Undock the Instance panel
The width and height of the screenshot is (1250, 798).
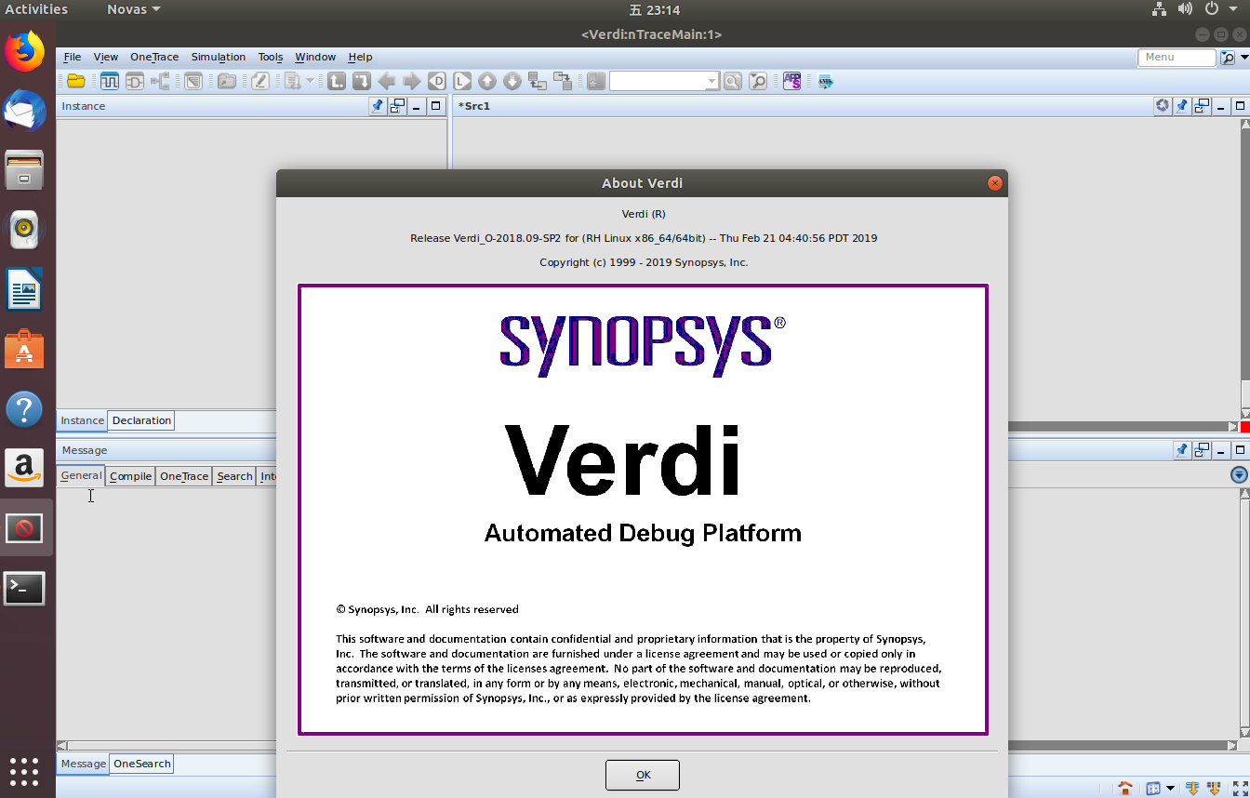click(x=397, y=106)
